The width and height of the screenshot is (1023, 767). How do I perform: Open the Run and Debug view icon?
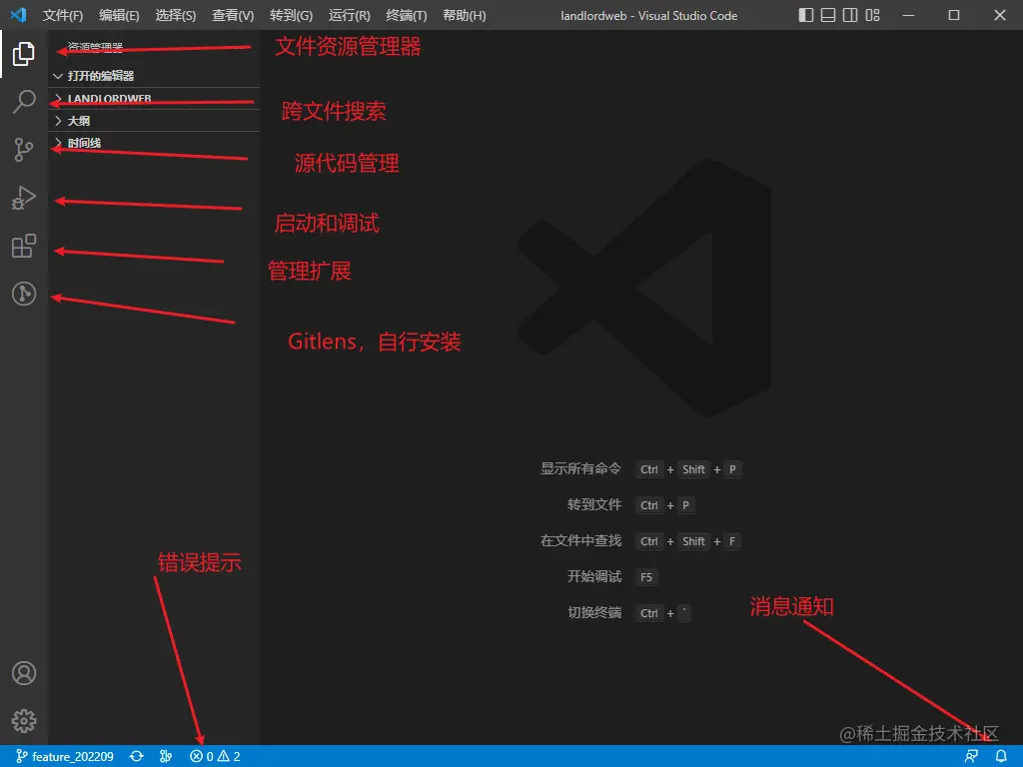tap(24, 198)
